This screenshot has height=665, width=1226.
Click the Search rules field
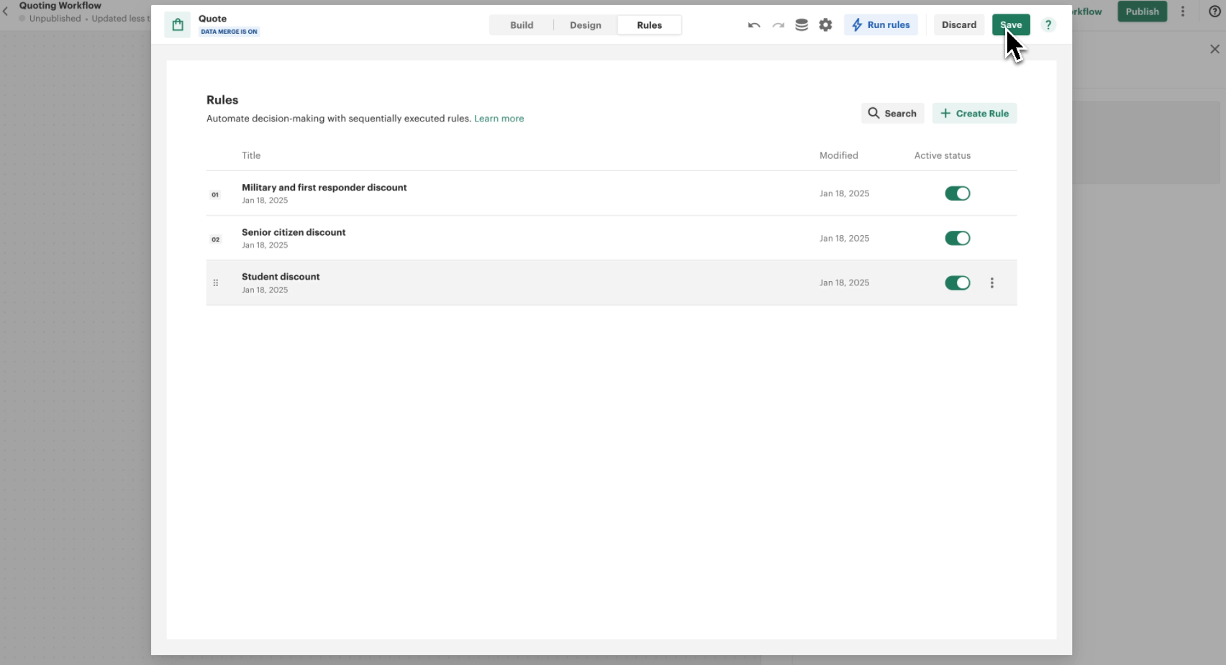pyautogui.click(x=892, y=114)
